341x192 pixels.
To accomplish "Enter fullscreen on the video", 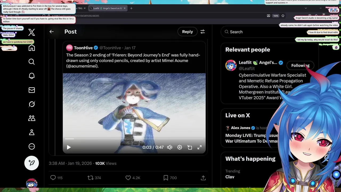I will pyautogui.click(x=200, y=147).
